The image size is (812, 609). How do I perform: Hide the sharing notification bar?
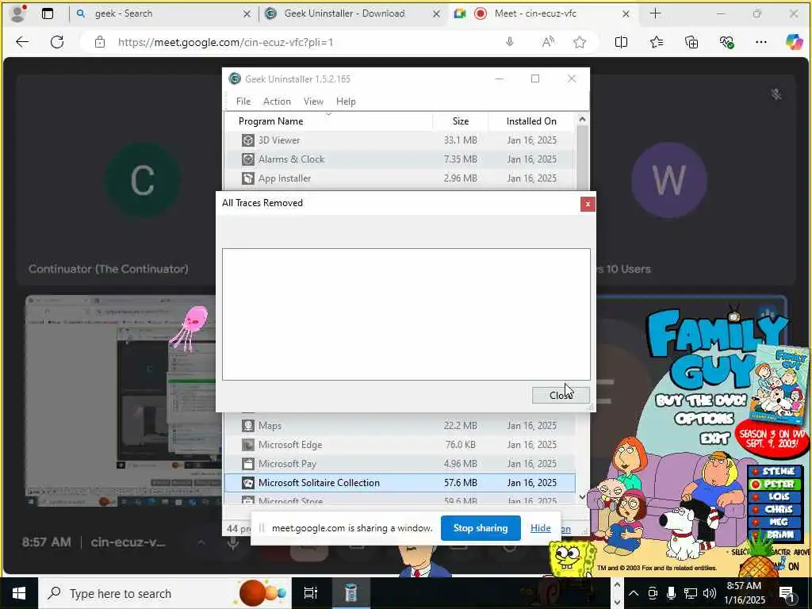coord(540,528)
